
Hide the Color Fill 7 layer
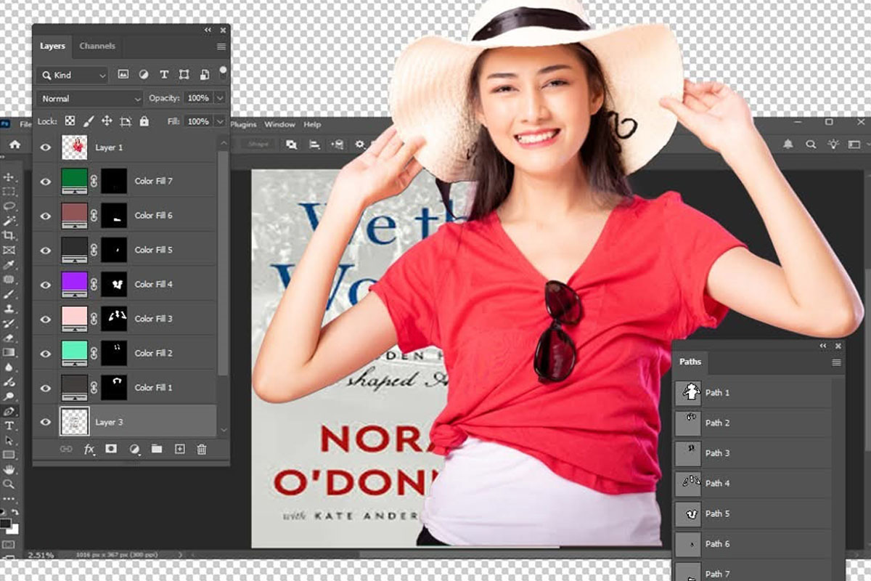click(x=46, y=182)
